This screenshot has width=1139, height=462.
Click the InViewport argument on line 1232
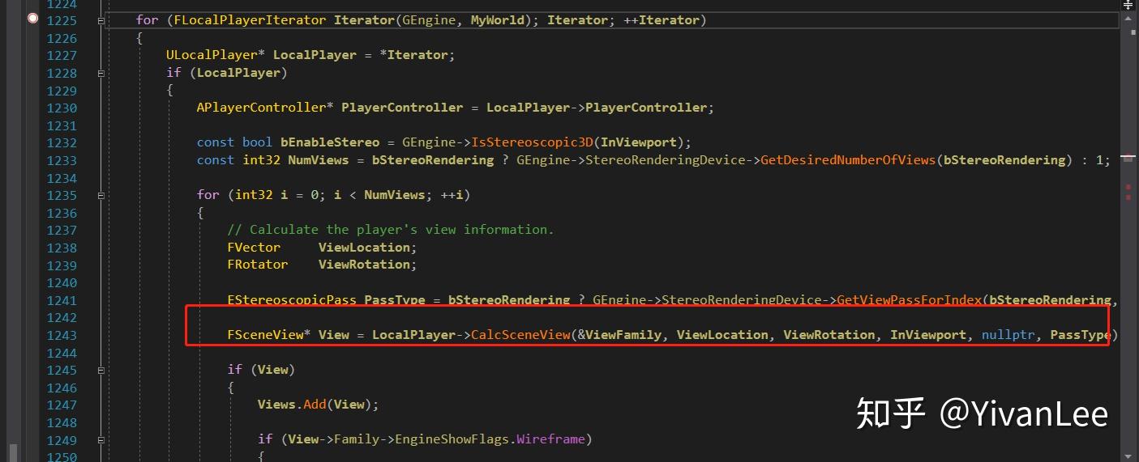click(x=639, y=142)
